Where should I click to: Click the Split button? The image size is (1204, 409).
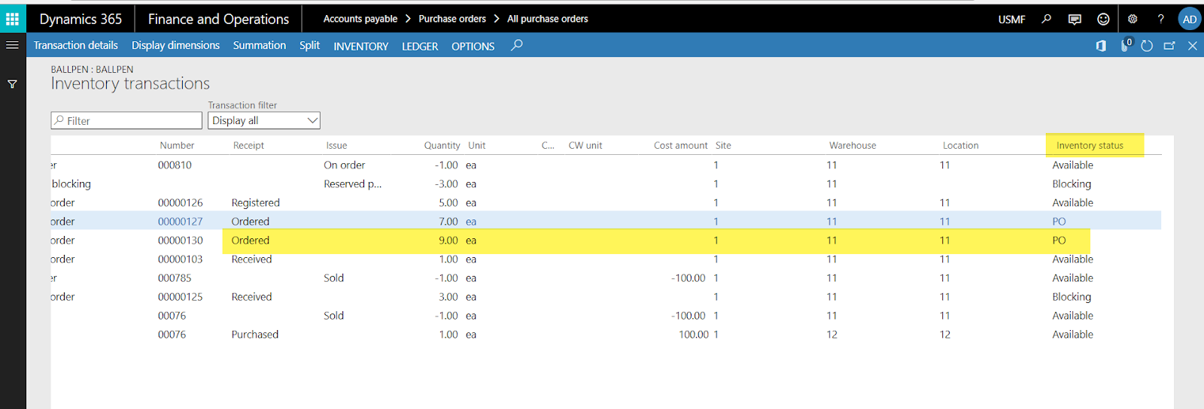point(309,45)
